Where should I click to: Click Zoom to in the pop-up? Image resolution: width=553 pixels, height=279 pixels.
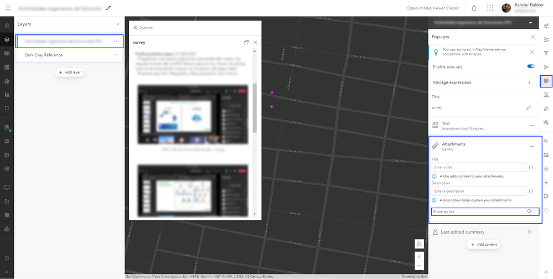(x=143, y=28)
